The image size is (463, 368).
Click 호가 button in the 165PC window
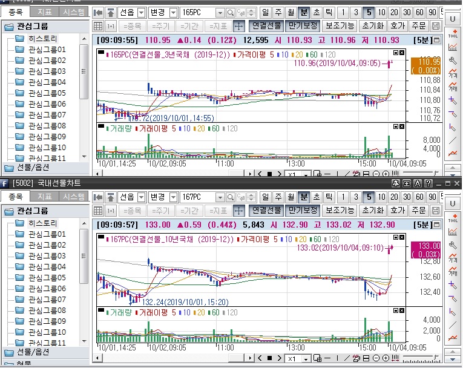click(398, 26)
